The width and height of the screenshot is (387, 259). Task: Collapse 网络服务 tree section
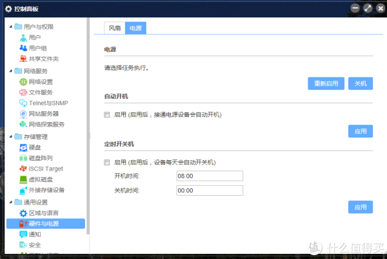[10, 71]
